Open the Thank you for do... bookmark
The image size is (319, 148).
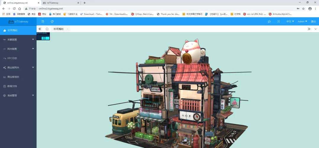point(168,14)
